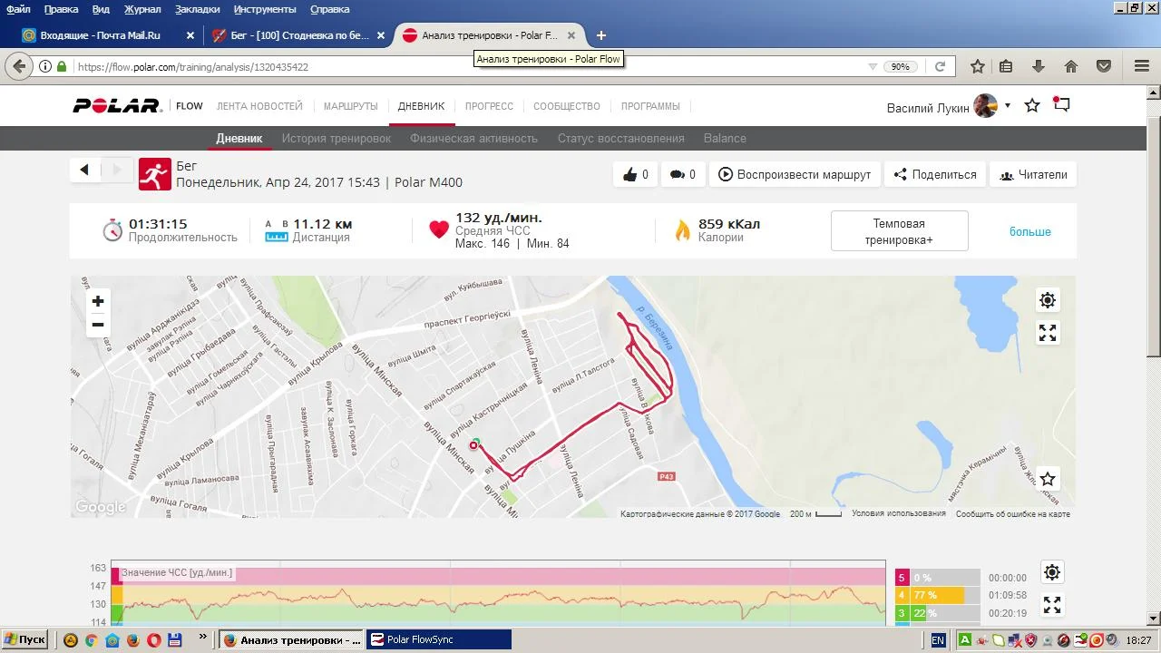Open the Программы section
The width and height of the screenshot is (1161, 653).
[x=650, y=106]
